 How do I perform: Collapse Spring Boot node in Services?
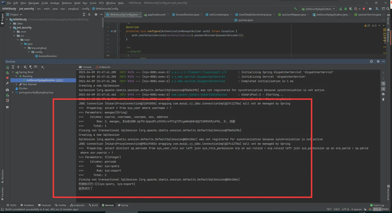click(13, 72)
